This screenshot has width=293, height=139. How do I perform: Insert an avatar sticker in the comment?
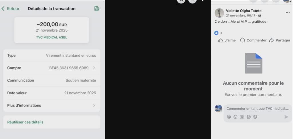tap(229, 117)
